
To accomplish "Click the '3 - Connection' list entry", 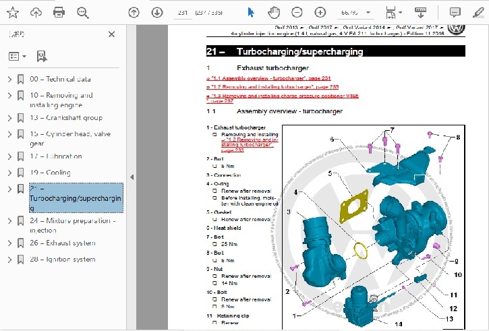I will pos(224,175).
